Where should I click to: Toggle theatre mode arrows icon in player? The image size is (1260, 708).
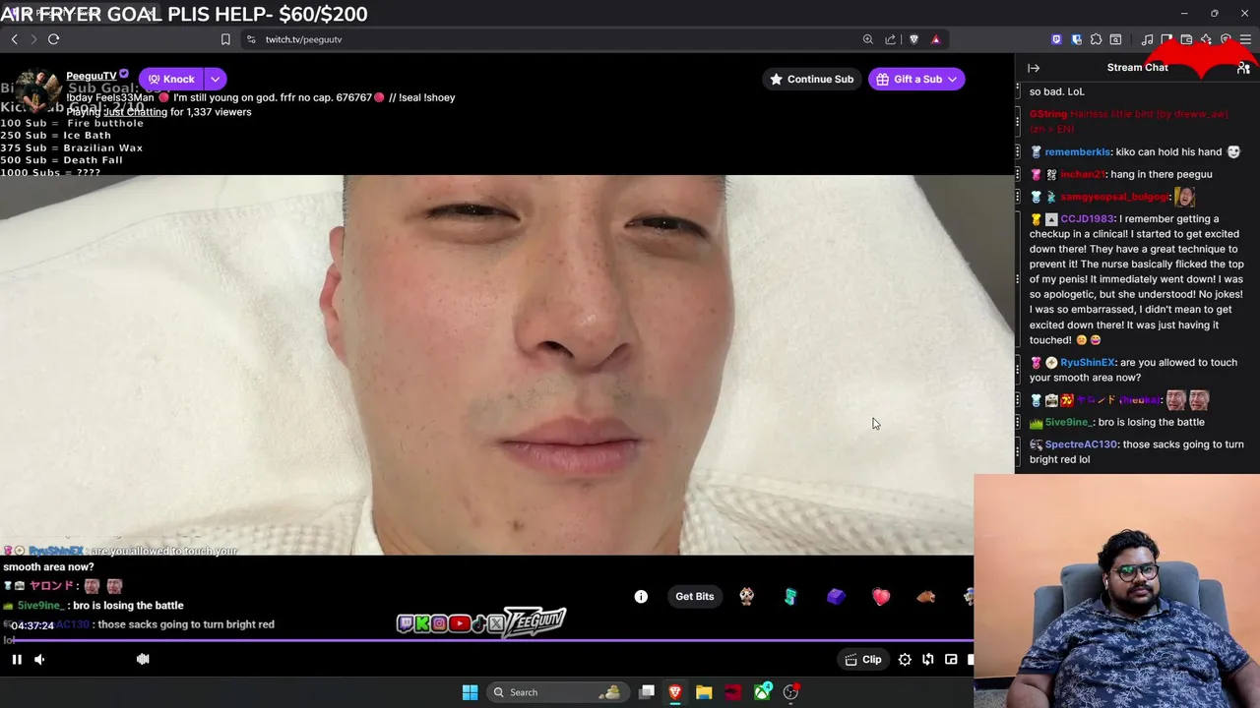tap(928, 660)
